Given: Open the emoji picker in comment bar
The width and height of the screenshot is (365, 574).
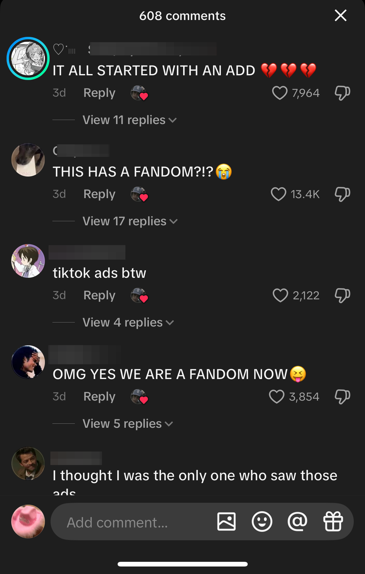Looking at the screenshot, I should 262,522.
